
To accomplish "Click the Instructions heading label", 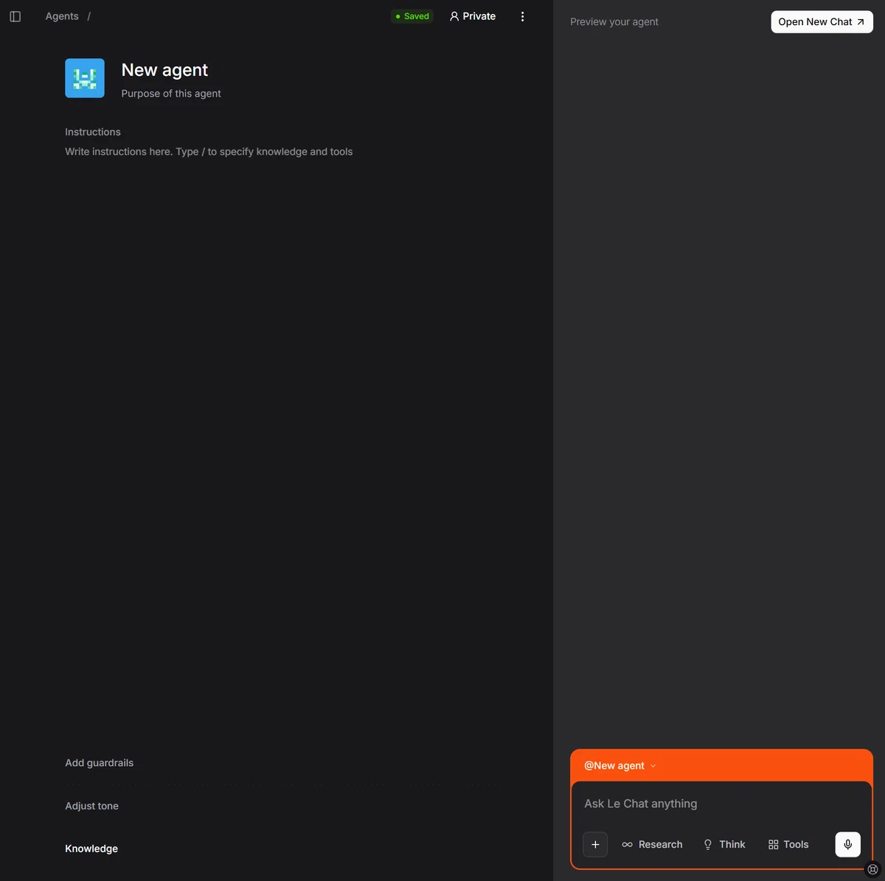I will (x=93, y=132).
